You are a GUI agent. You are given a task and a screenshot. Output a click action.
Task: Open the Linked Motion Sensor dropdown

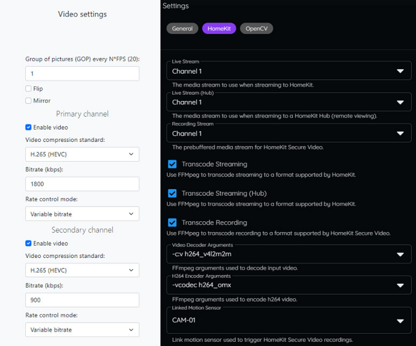coord(289,320)
